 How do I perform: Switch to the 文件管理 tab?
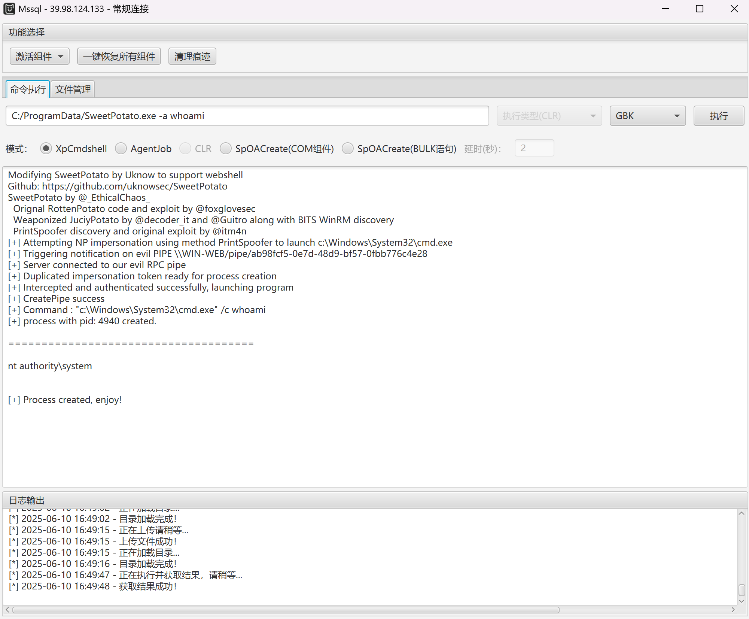pos(73,89)
